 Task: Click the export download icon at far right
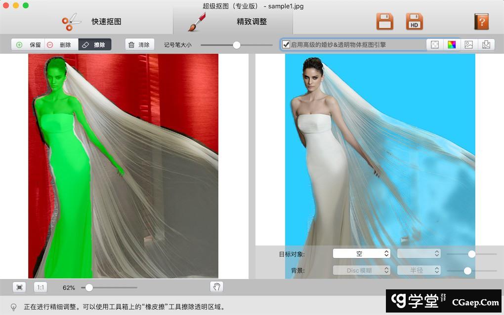(x=486, y=45)
